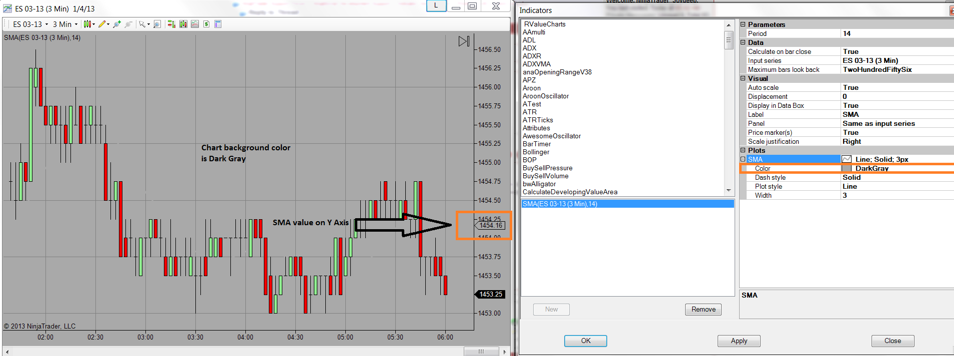Select AwesomeOscillator in indicator list

[x=552, y=136]
